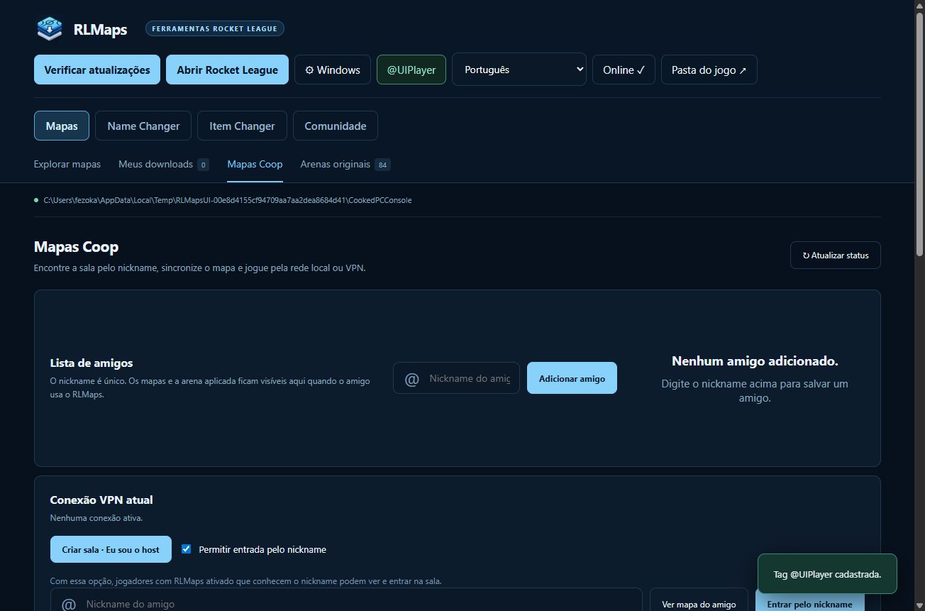Image resolution: width=925 pixels, height=611 pixels.
Task: Focus the nickname field beside Adicionar amigo
Action: pos(456,378)
